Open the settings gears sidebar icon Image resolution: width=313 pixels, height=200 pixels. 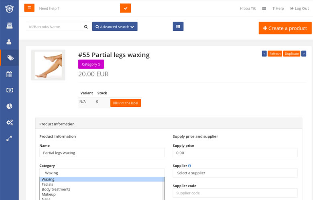(9, 122)
